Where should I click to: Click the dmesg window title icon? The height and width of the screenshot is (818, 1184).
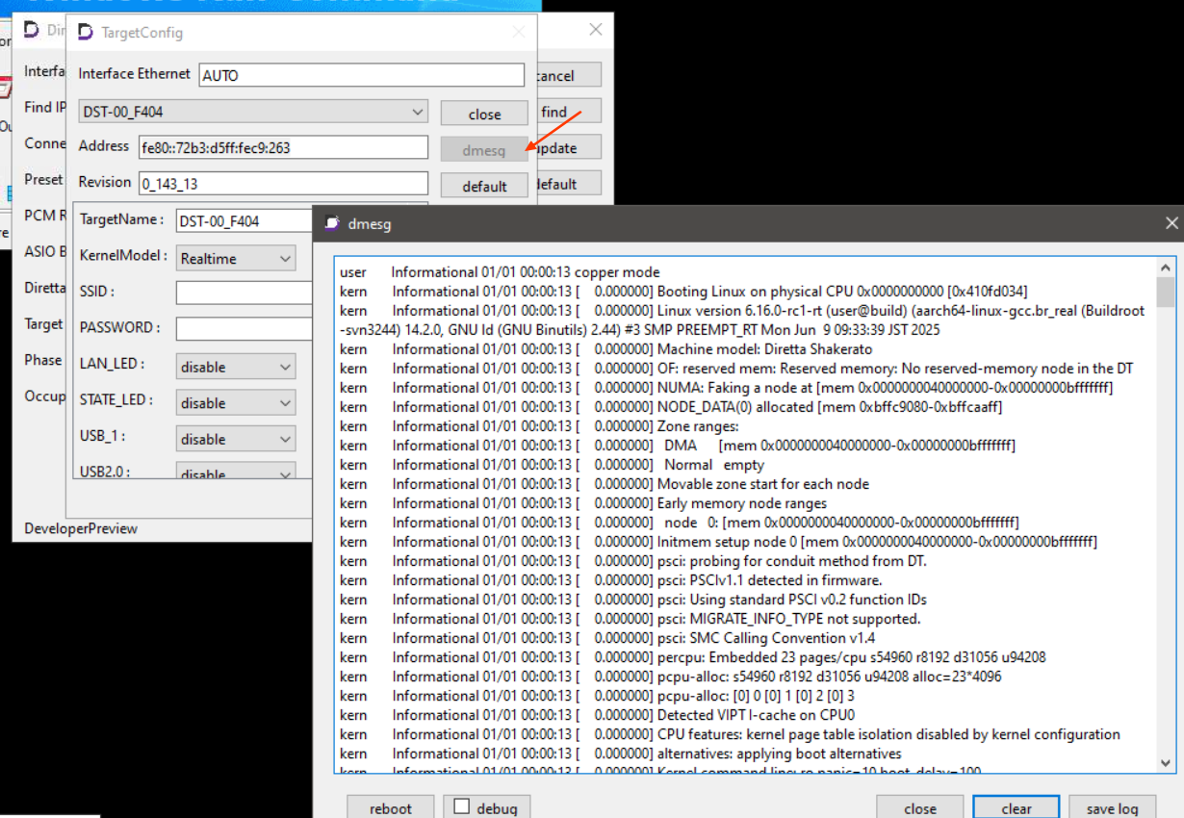click(332, 223)
